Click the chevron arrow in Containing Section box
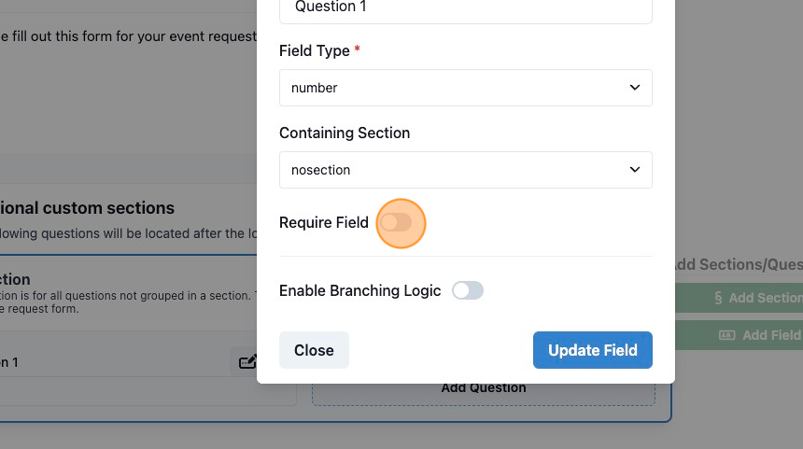 (635, 170)
